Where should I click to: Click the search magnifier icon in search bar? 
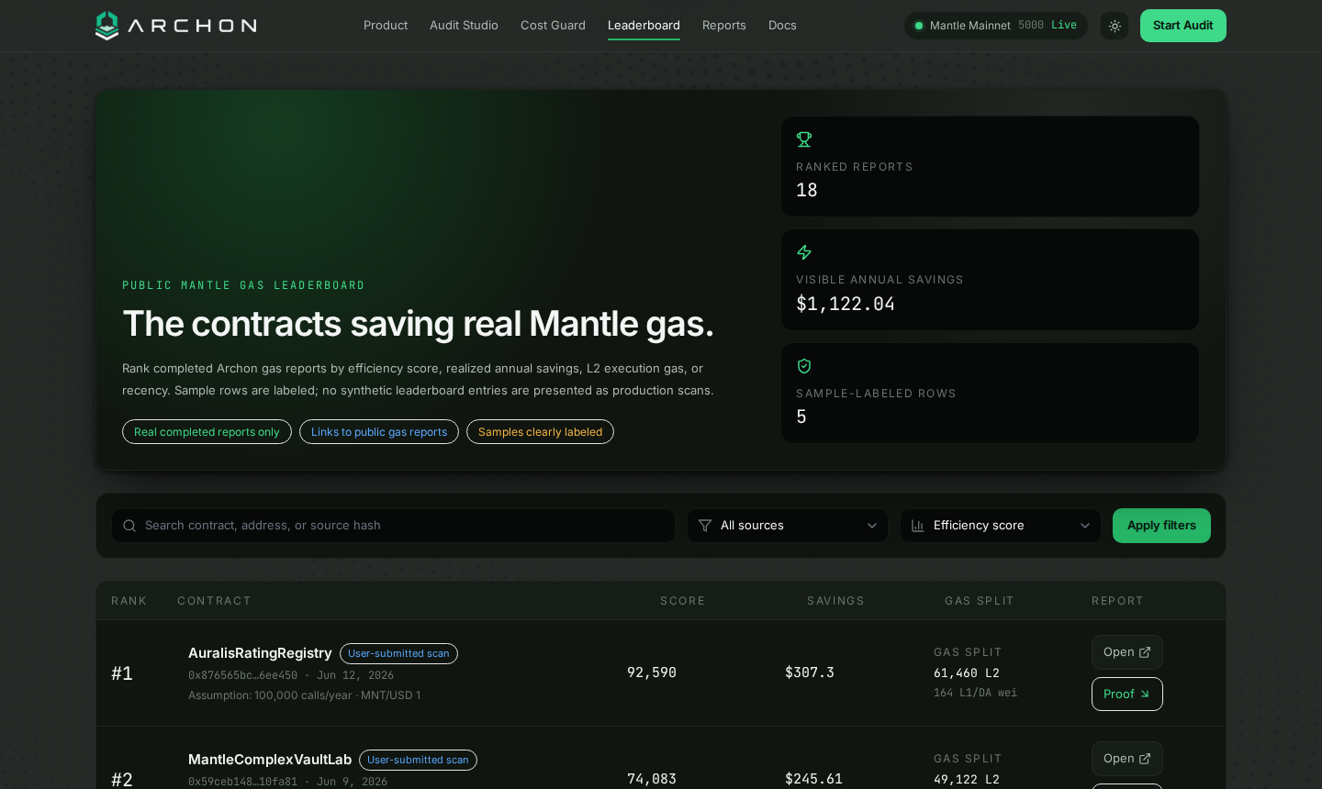click(129, 526)
